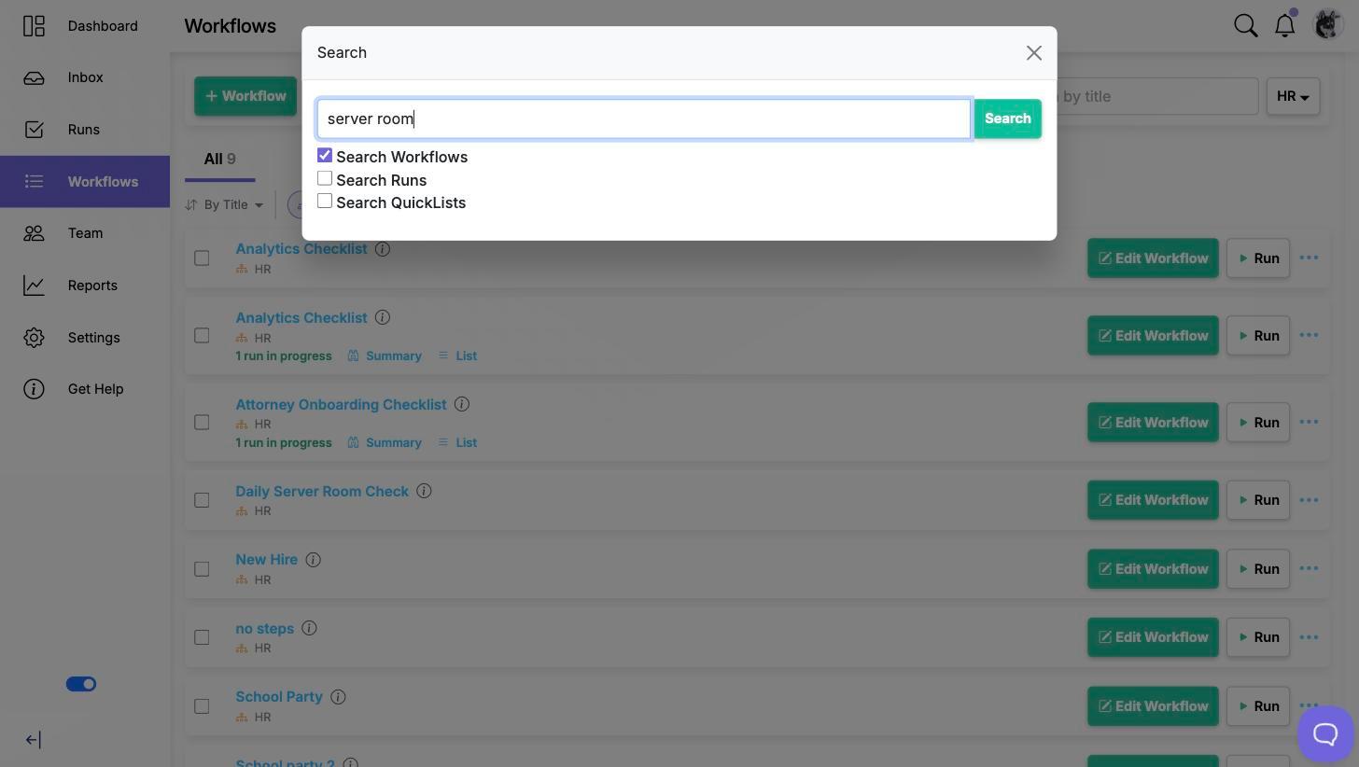Show info for New Hire workflow
Image resolution: width=1359 pixels, height=767 pixels.
point(314,560)
